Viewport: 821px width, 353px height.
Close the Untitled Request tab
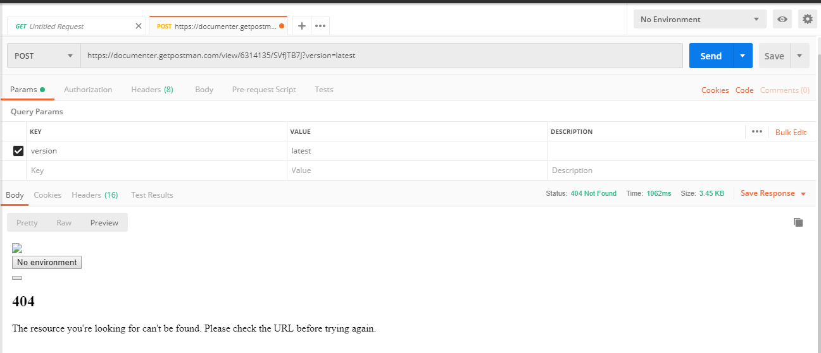tap(139, 26)
